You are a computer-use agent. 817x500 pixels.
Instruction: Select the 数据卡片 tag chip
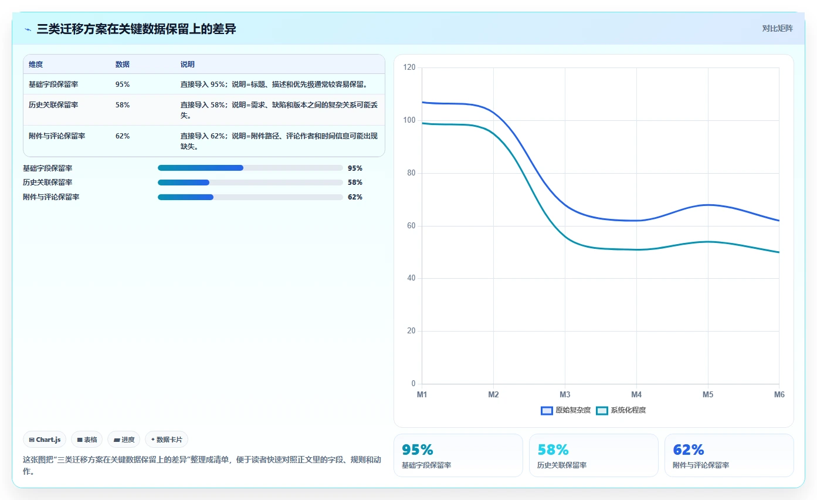tap(167, 440)
